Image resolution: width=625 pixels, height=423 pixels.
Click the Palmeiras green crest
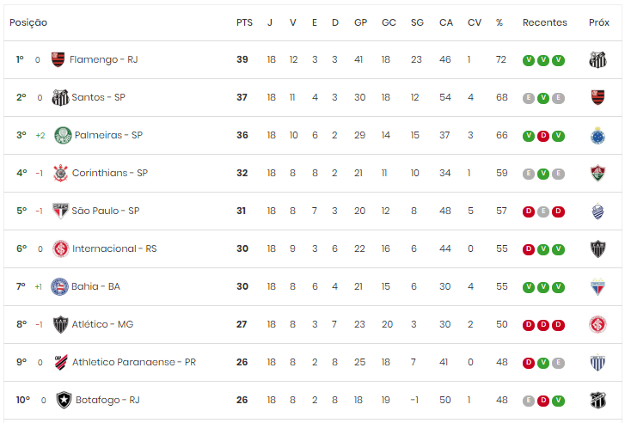[63, 135]
